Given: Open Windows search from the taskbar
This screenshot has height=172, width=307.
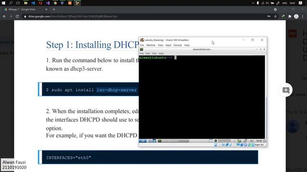Looking at the screenshot, I should [x=11, y=3].
